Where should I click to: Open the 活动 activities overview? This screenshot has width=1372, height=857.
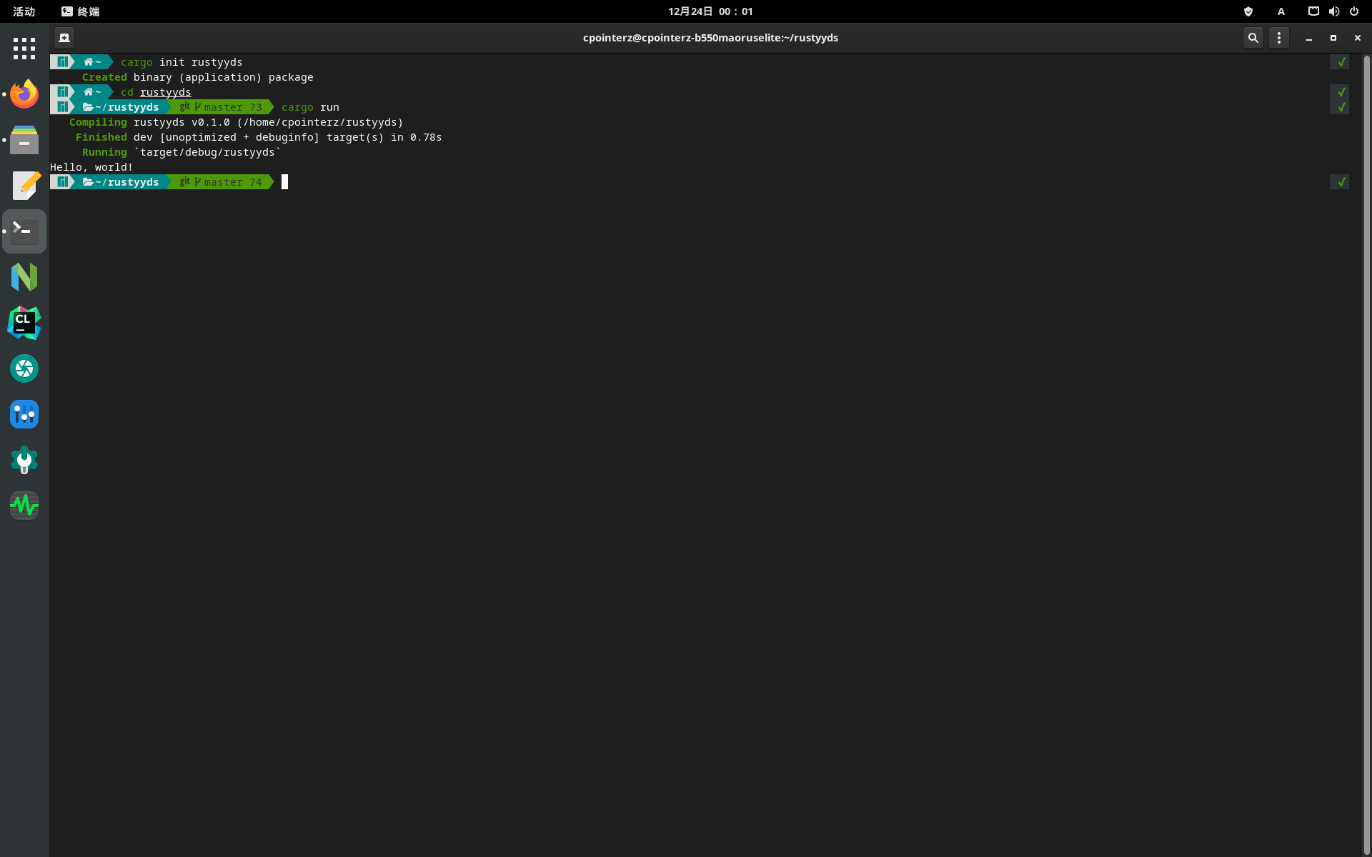pos(24,11)
